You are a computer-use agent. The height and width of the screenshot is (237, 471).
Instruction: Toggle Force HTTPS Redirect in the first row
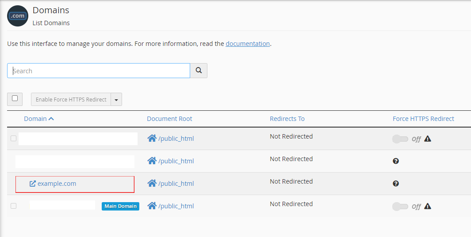click(400, 139)
